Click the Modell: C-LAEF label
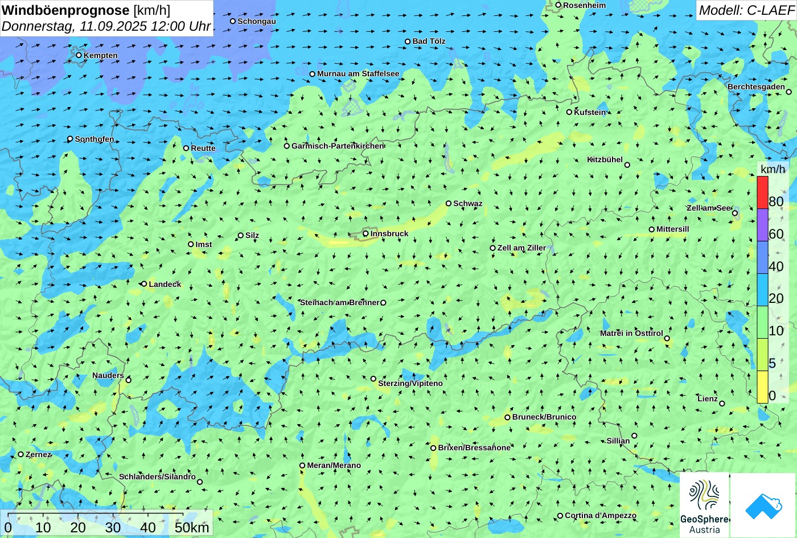Screen dimensions: 797x538 click(746, 10)
